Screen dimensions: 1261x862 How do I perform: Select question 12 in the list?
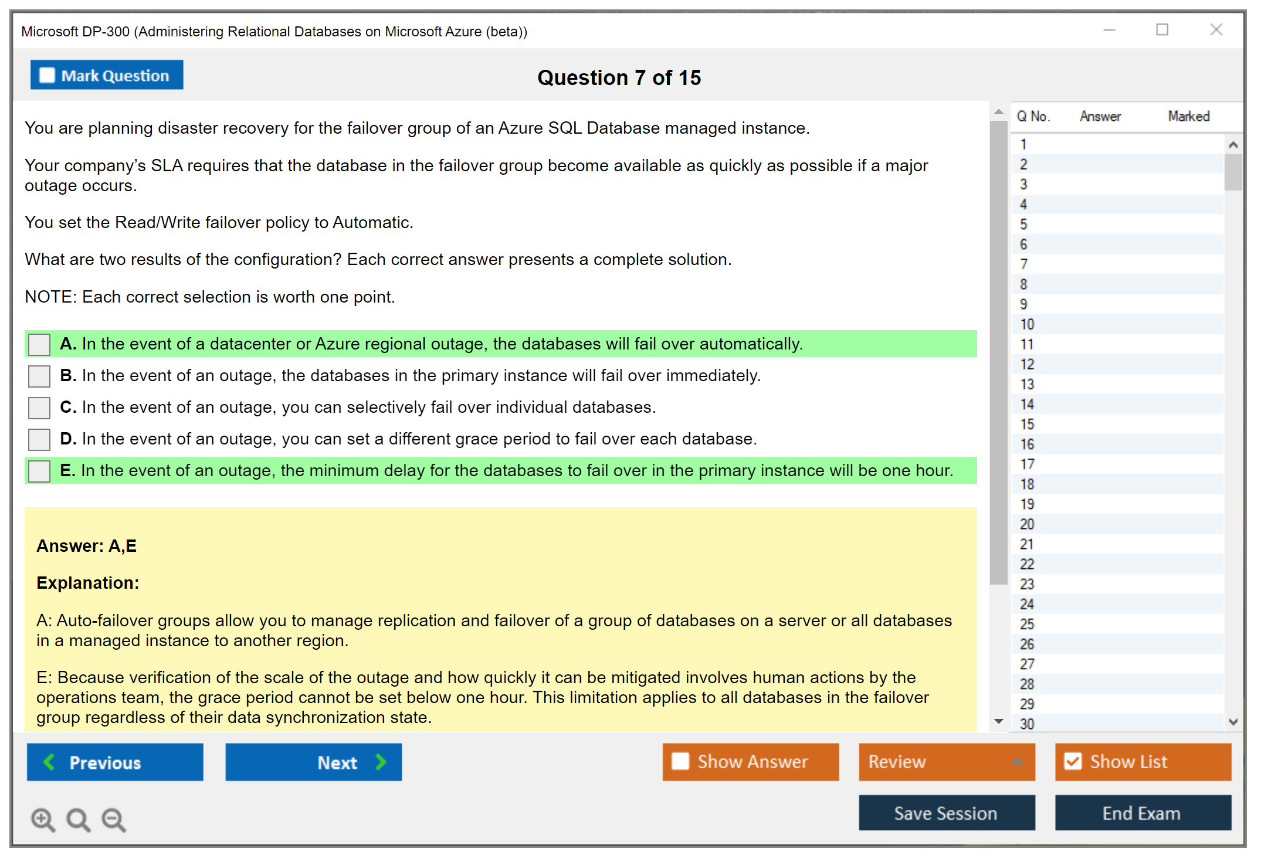1028,364
